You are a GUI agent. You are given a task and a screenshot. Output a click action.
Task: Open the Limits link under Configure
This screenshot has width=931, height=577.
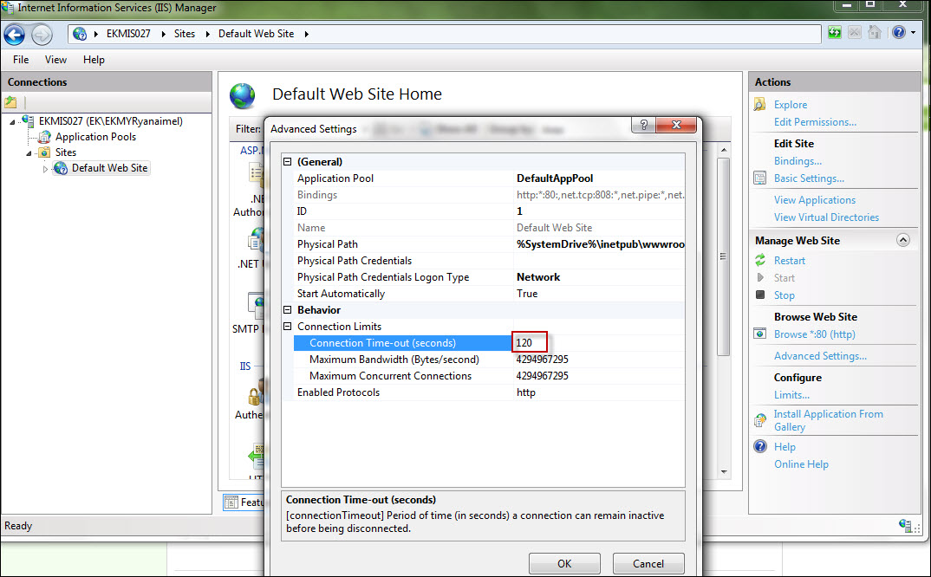coord(791,395)
